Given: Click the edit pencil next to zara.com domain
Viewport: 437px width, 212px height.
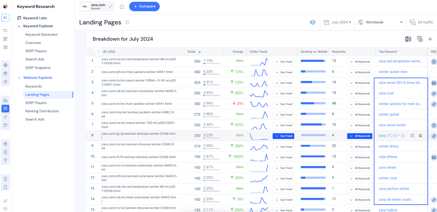Looking at the screenshot, I should pyautogui.click(x=111, y=6).
